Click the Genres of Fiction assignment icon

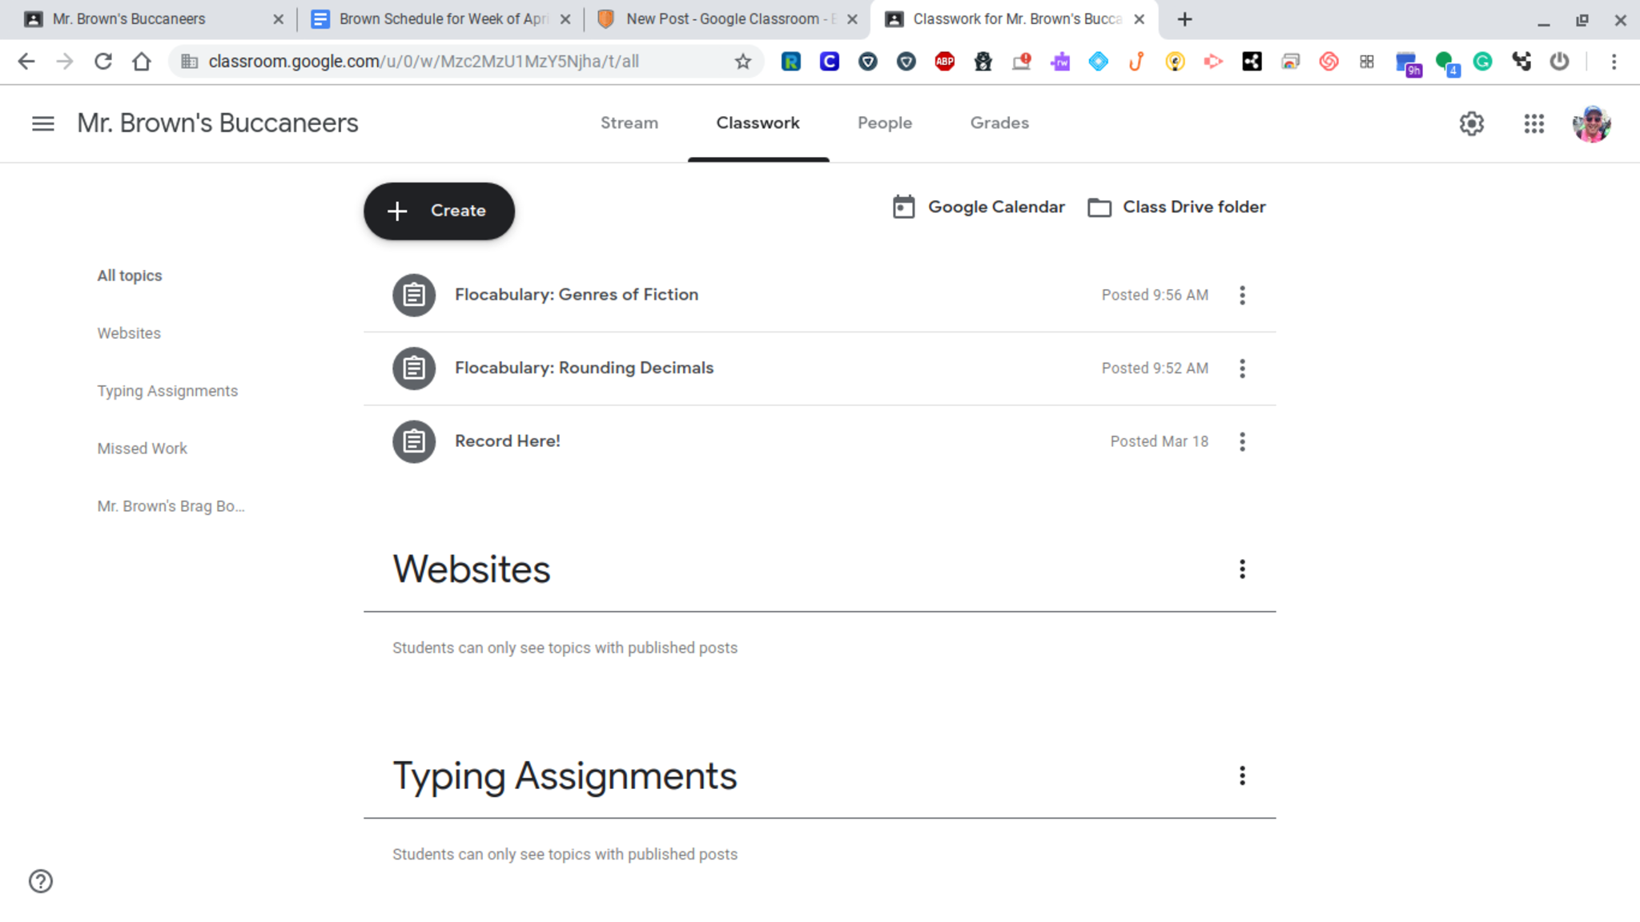coord(414,295)
